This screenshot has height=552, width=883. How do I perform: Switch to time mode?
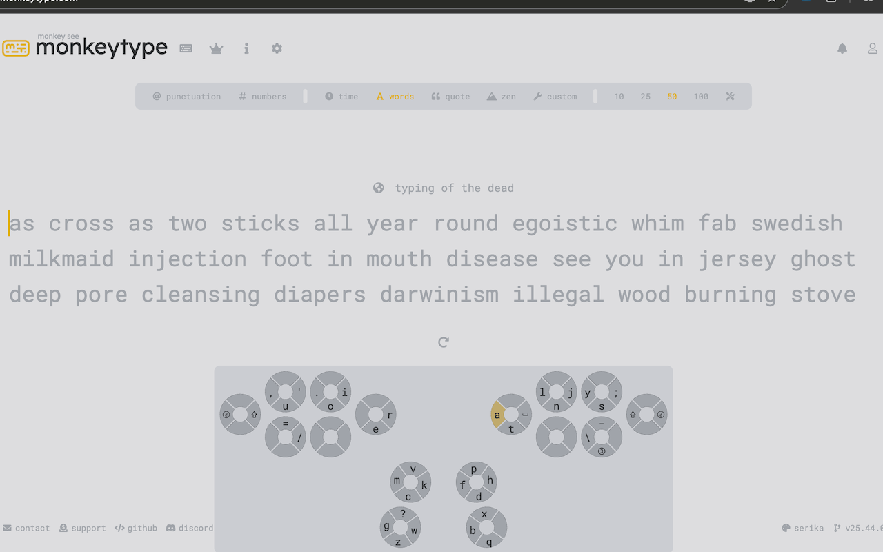[x=341, y=97]
